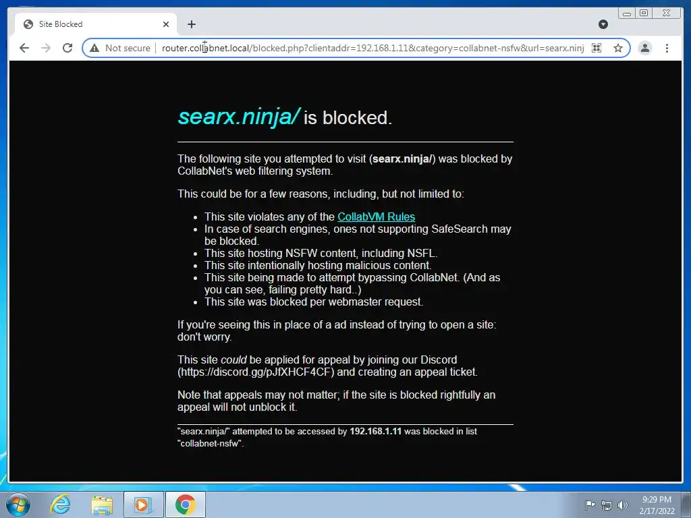The width and height of the screenshot is (691, 518).
Task: Click the "collabnet-nsfw" list name text
Action: coord(210,444)
